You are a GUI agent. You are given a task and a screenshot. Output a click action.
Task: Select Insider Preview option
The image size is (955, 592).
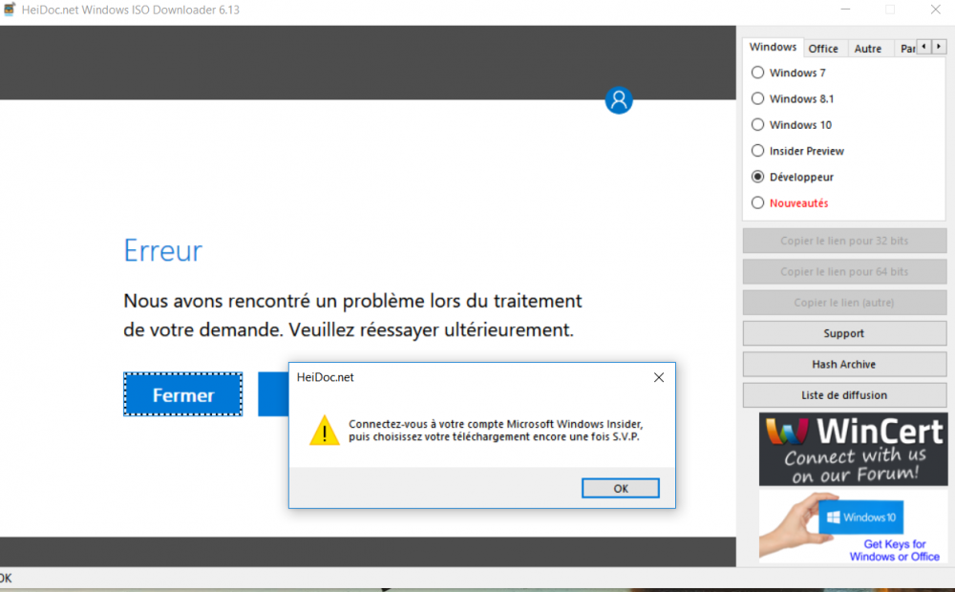coord(757,151)
